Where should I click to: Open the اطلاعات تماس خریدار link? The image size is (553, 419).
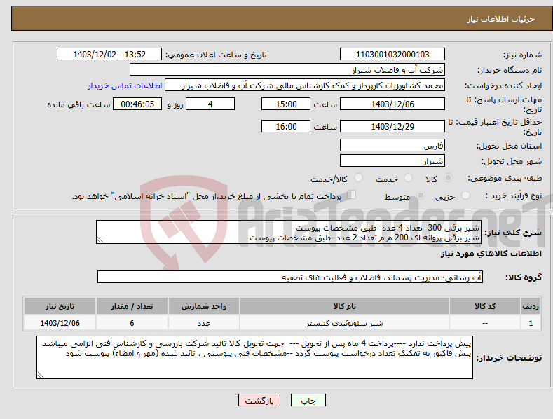(125, 85)
